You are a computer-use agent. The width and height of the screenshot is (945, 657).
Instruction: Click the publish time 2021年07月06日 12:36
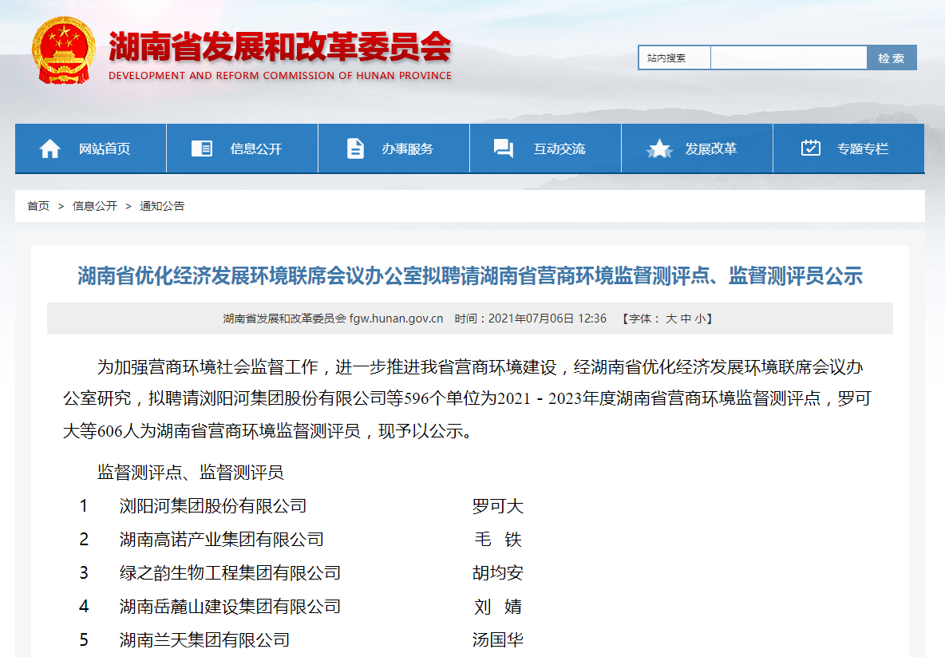[548, 319]
